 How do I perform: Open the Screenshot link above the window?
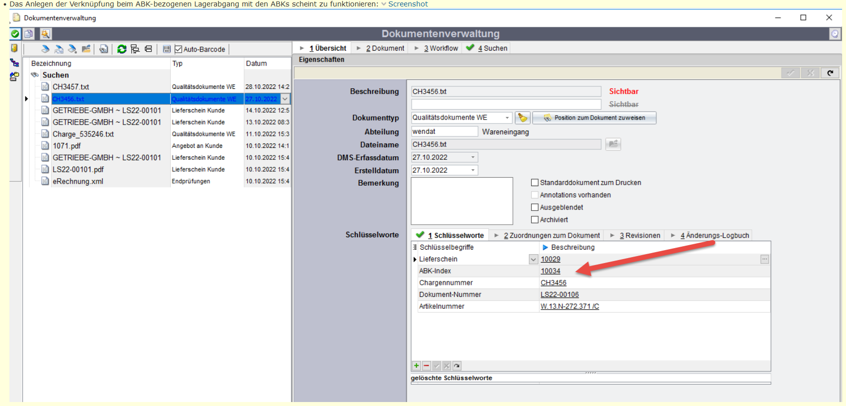pyautogui.click(x=408, y=4)
